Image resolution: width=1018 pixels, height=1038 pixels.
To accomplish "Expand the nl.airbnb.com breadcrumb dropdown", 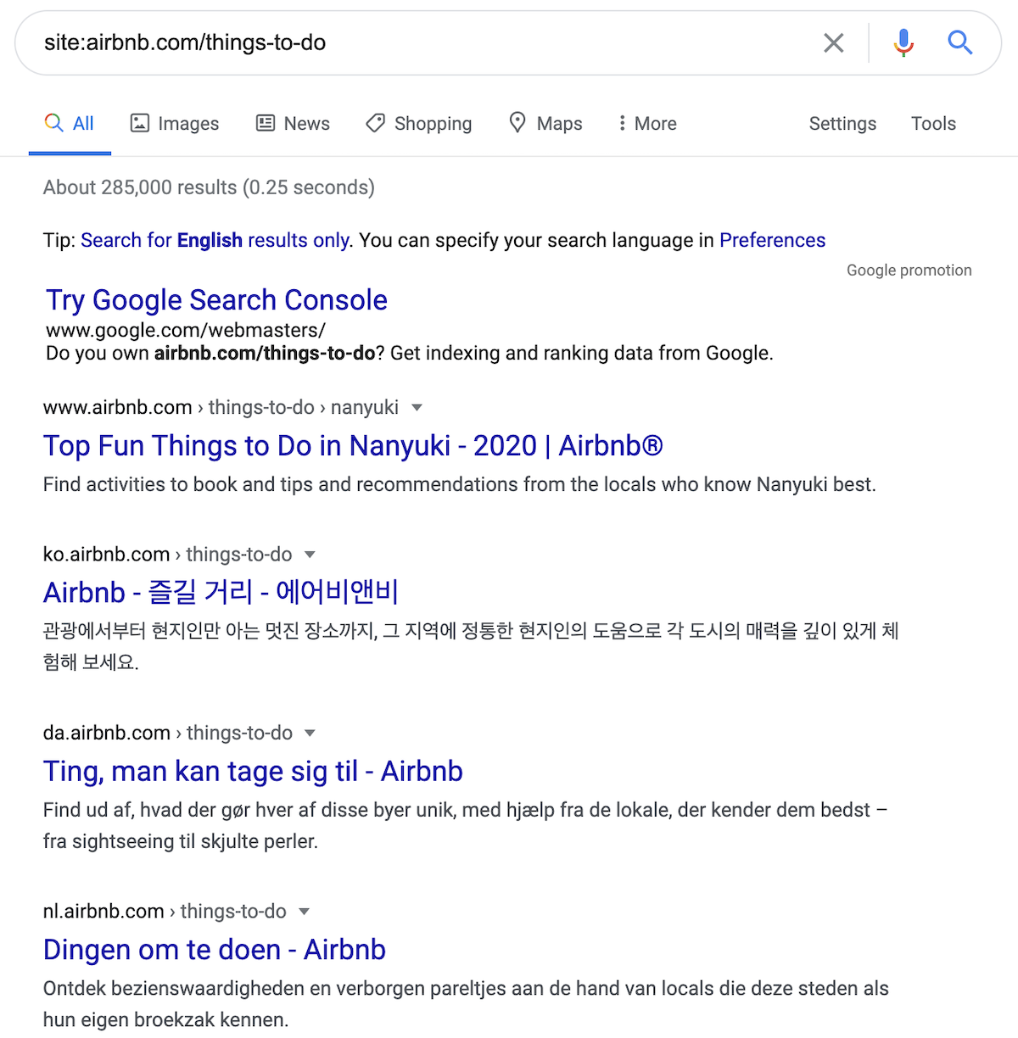I will 305,911.
